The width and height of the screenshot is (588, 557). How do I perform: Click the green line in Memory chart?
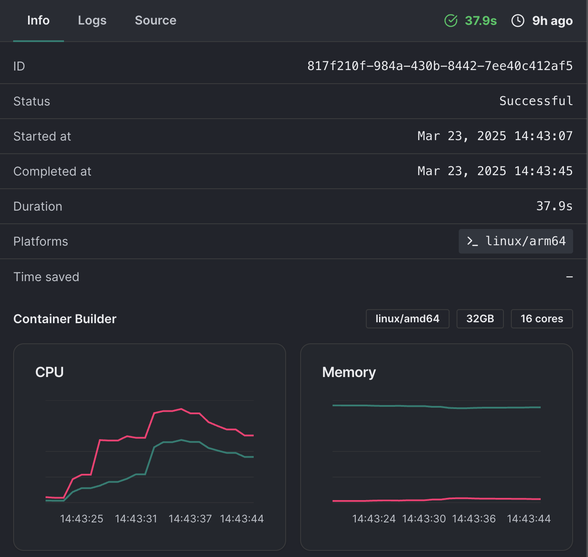436,407
